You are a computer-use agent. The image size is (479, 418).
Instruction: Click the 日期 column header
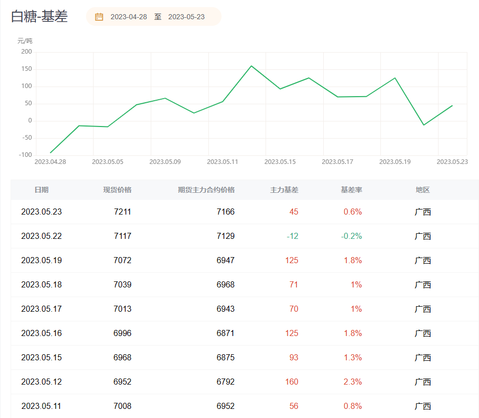pos(41,190)
